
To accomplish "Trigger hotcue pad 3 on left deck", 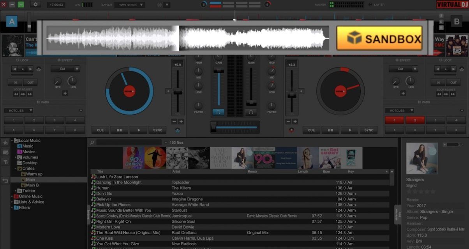I will pyautogui.click(x=55, y=120).
